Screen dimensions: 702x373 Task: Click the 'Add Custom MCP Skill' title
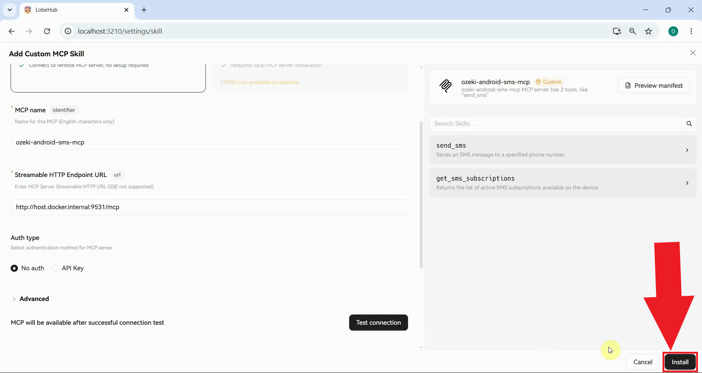point(46,54)
